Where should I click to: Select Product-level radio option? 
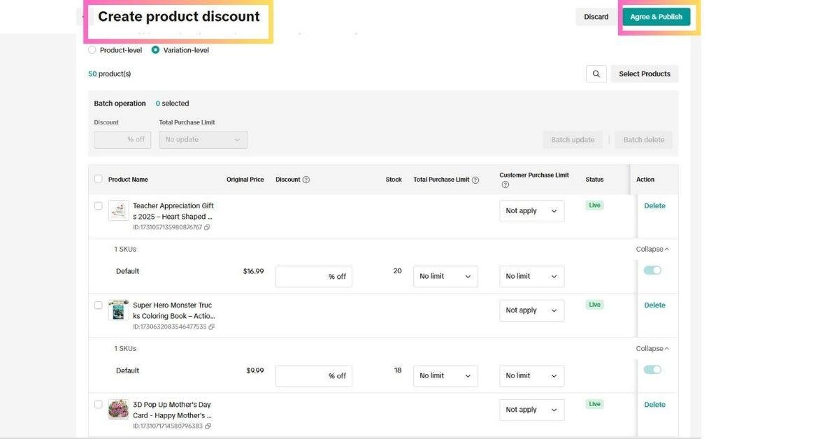(x=92, y=50)
